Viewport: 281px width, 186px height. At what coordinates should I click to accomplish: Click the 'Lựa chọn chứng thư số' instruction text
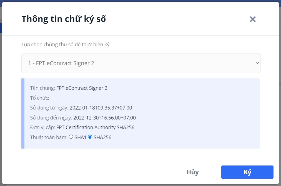point(66,45)
